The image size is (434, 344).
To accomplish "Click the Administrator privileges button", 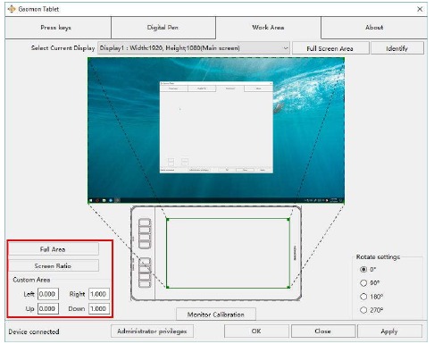I will [x=152, y=331].
